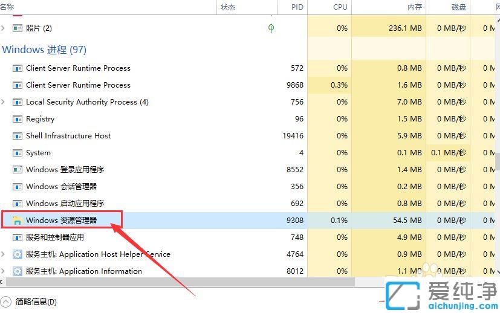Click the green leaf icon beside 照片
Viewport: 500px width, 313px height.
[x=271, y=28]
